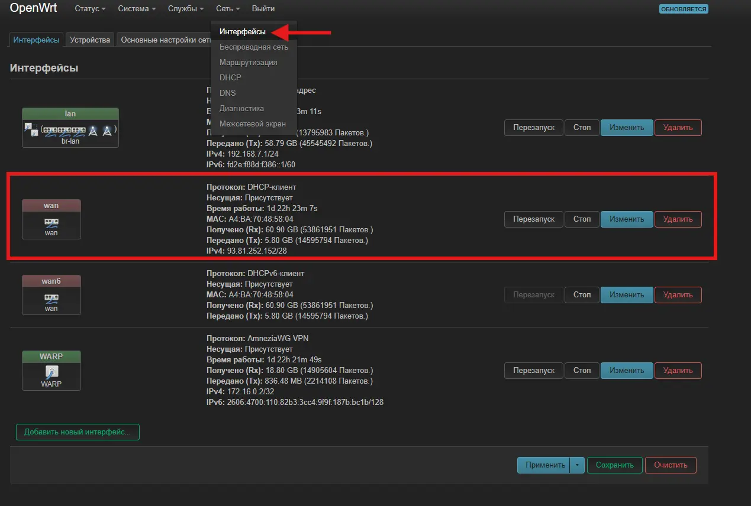751x506 pixels.
Task: Stop the WARP VPN interface
Action: pos(582,371)
